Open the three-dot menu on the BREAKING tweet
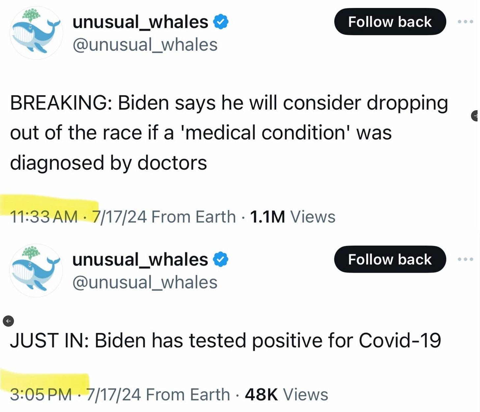The height and width of the screenshot is (412, 480). [465, 21]
